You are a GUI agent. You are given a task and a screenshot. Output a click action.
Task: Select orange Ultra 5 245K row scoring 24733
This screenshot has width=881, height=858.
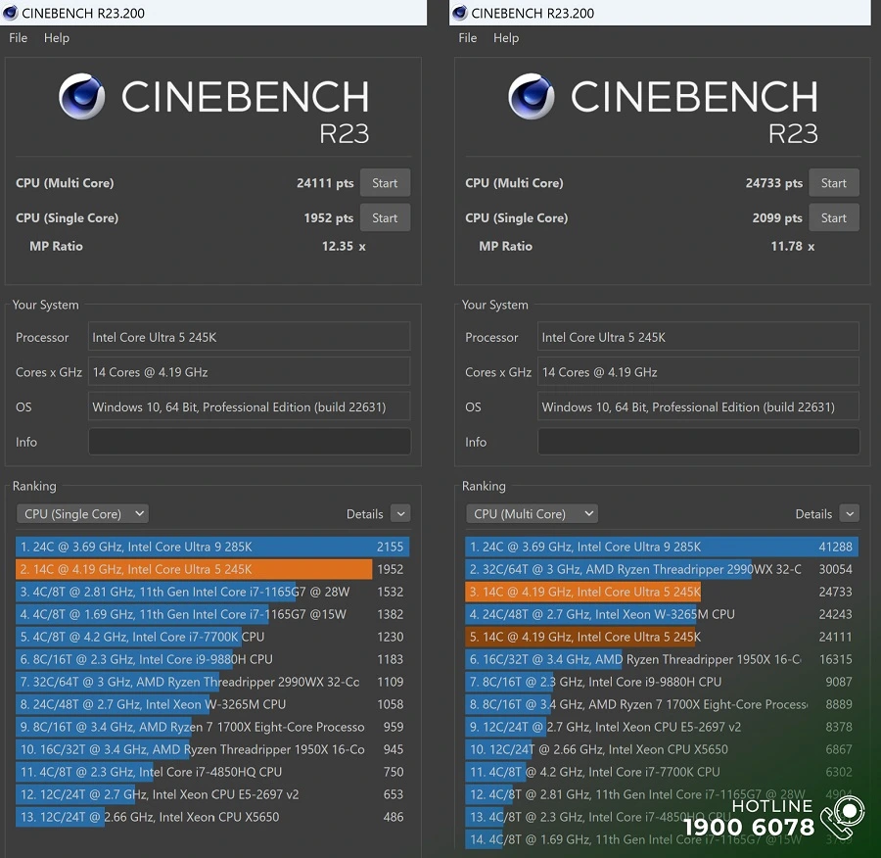point(662,592)
